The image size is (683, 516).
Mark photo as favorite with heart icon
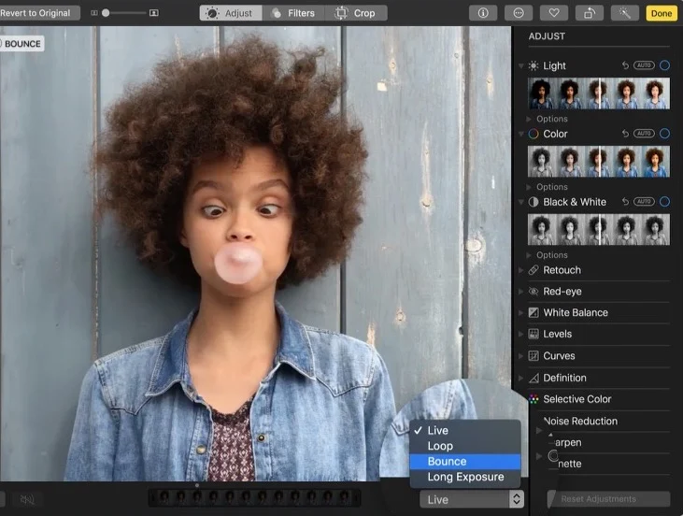pos(554,13)
